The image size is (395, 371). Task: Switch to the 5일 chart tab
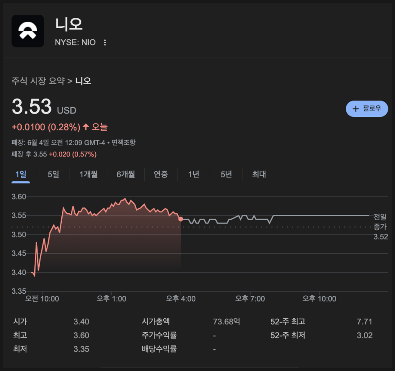[x=54, y=174]
